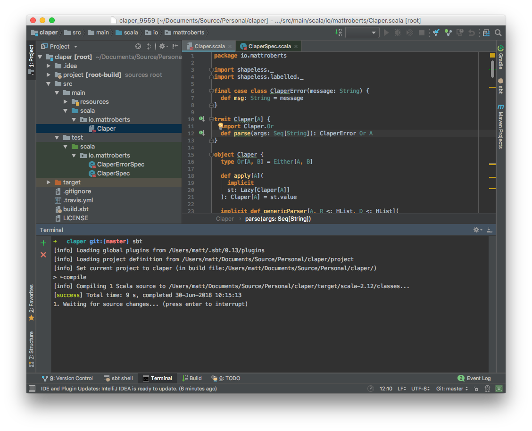Click the gutter implementation marker on line 12

(x=201, y=133)
